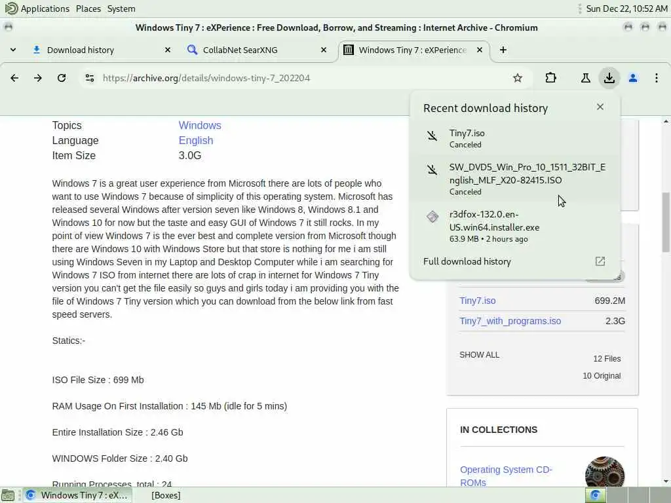
Task: Click the WINDOWS Folder Size 2.40 Gb line
Action: 120,458
